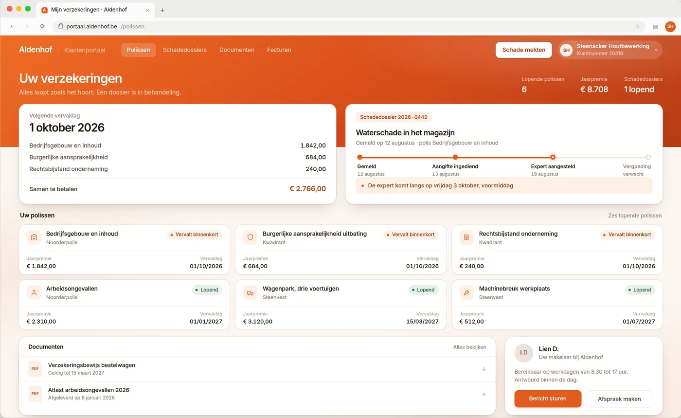Click the Jaarpremie value € 8.708
This screenshot has height=418, width=681.
(594, 90)
